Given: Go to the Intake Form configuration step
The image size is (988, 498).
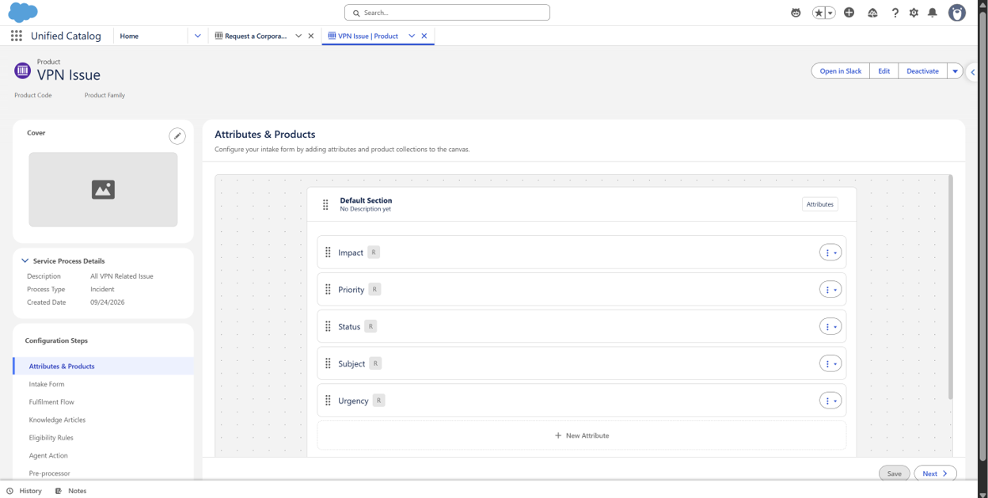Looking at the screenshot, I should pyautogui.click(x=47, y=384).
